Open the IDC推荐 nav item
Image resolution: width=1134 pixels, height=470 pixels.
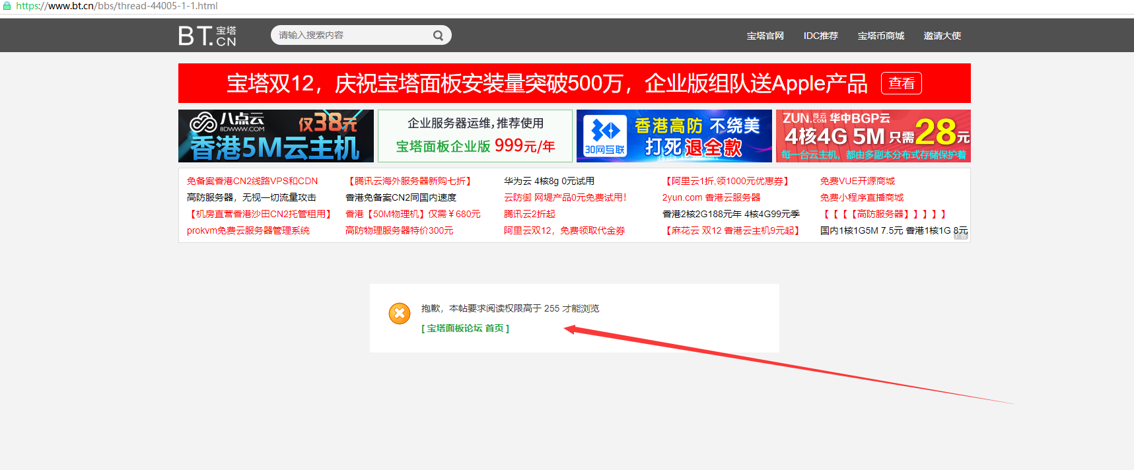[x=821, y=36]
